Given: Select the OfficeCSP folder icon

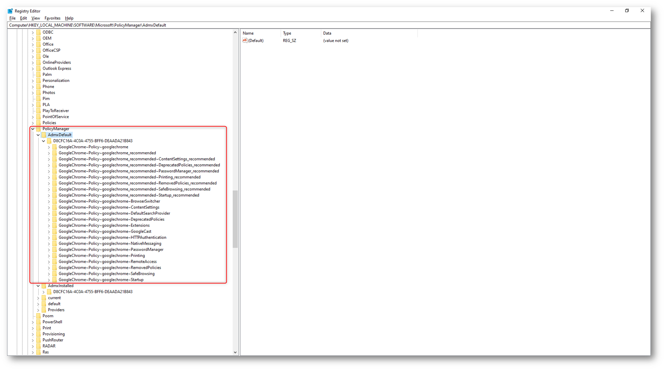Looking at the screenshot, I should click(39, 50).
